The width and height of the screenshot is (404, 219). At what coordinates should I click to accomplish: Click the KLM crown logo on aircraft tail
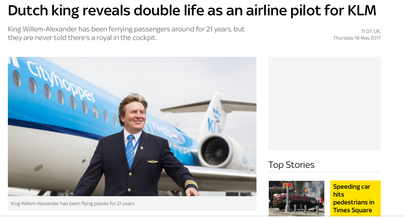(216, 112)
